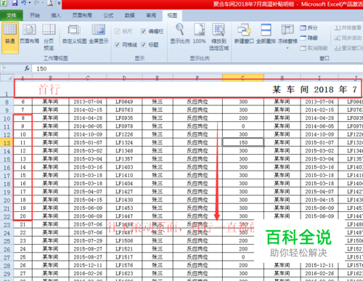Viewport: 363px width, 281px height.
Task: Click Synchronous Scrolling (同步滚动)
Action: [348, 38]
